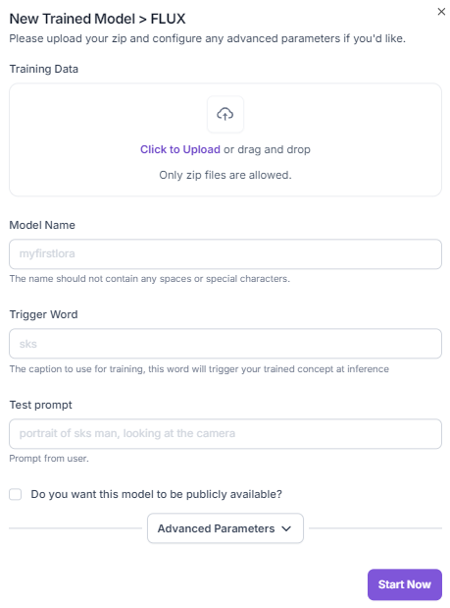Viewport: 450px width, 608px height.
Task: Click the Test prompt label
Action: pyautogui.click(x=40, y=405)
